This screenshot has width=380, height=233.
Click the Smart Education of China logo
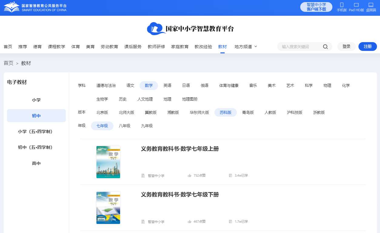[x=35, y=8]
